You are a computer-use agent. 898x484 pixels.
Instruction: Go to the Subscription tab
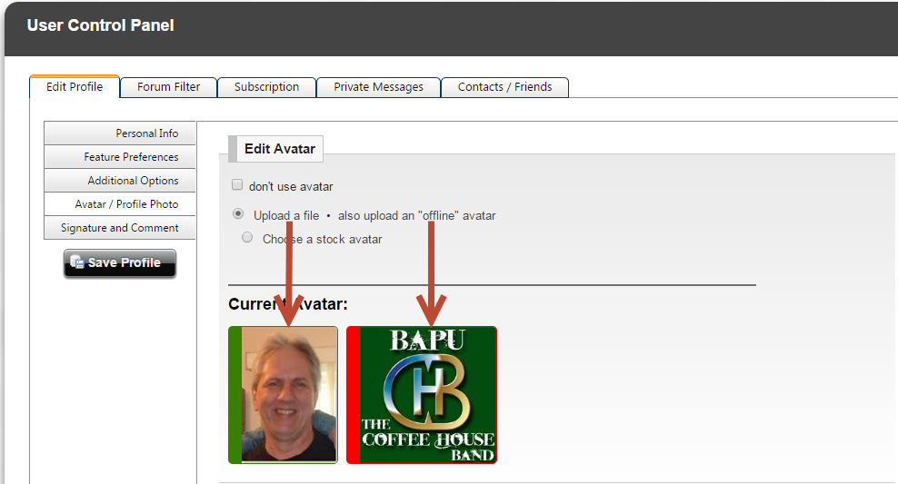tap(266, 87)
